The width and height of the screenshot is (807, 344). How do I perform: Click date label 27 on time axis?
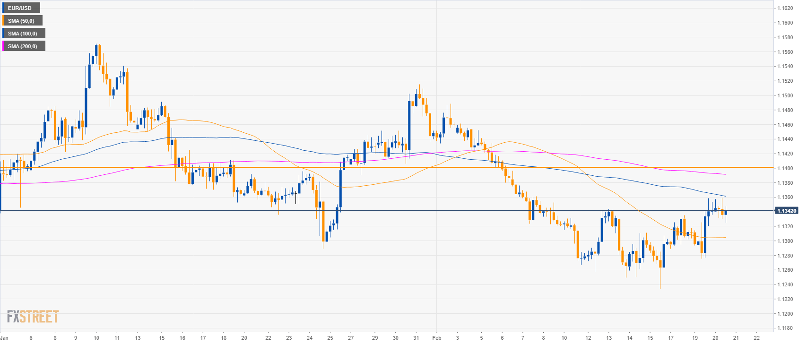click(351, 338)
